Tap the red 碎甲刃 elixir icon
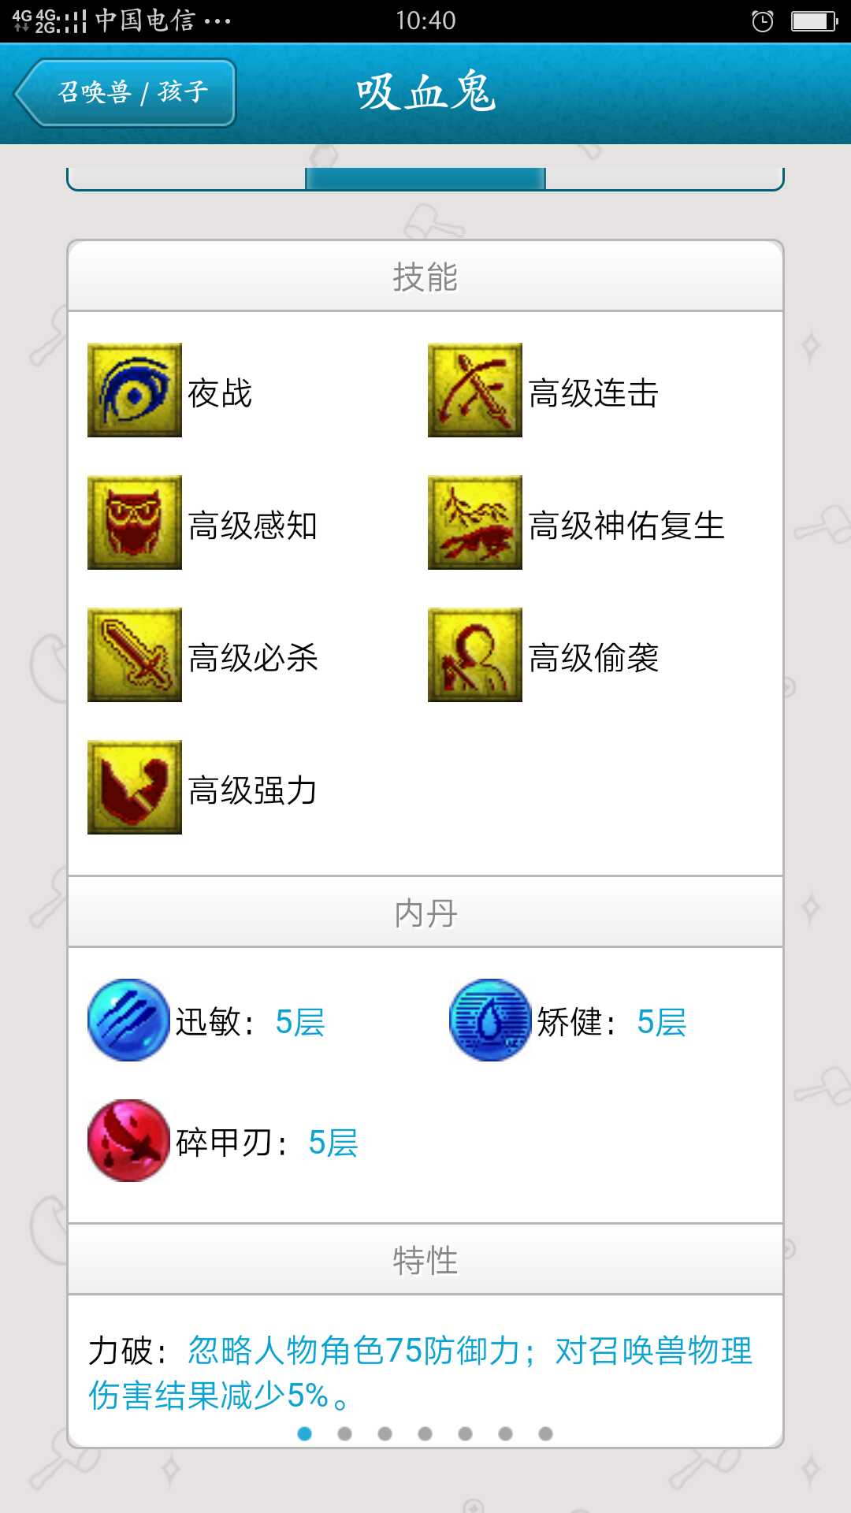 (x=128, y=1141)
